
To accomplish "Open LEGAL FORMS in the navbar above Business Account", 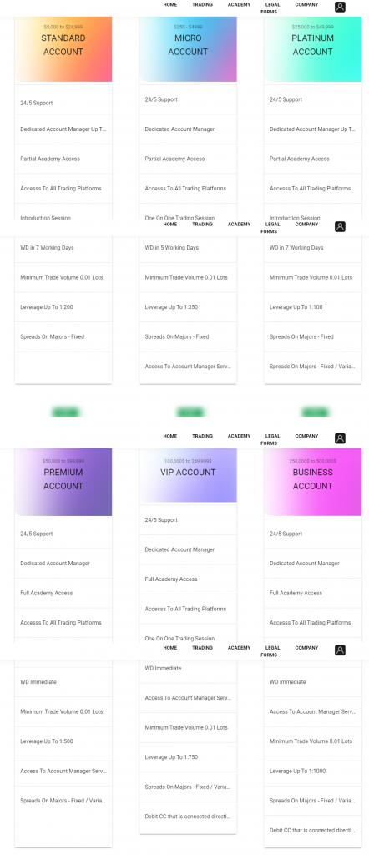I will click(270, 439).
